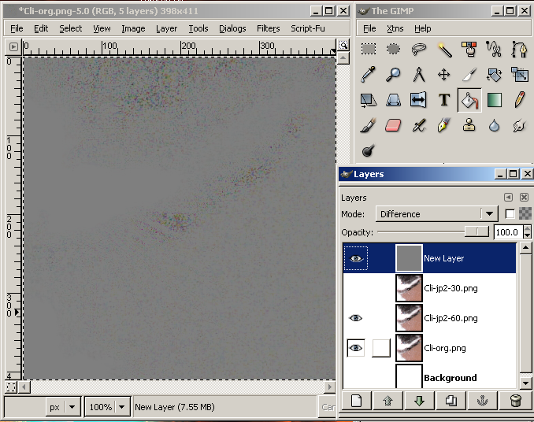
Task: Open the 100% zoom level dropdown
Action: point(107,407)
